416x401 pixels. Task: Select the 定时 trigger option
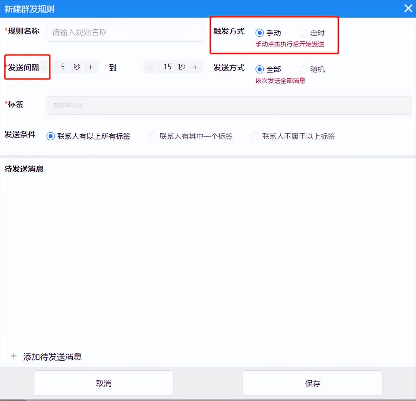click(303, 32)
